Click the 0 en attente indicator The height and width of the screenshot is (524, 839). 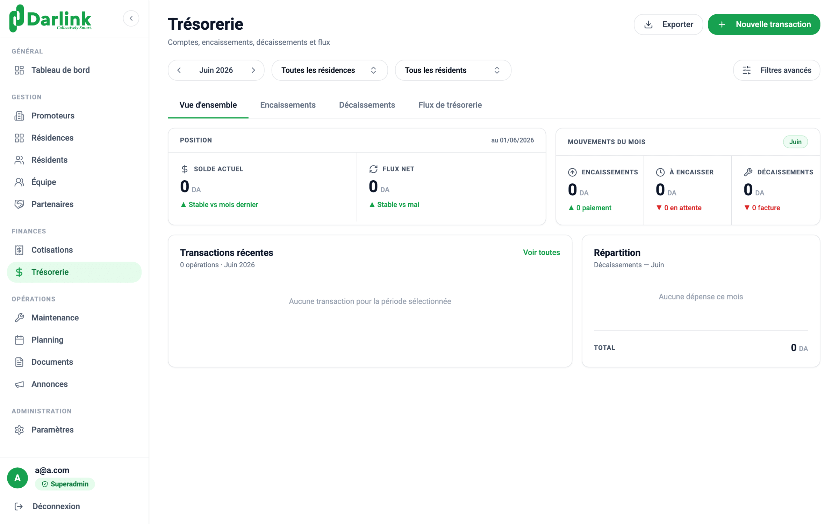point(679,208)
